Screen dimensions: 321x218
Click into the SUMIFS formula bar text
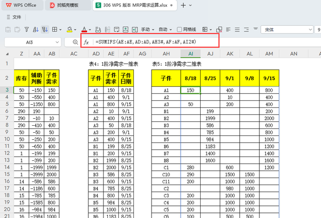[146, 42]
